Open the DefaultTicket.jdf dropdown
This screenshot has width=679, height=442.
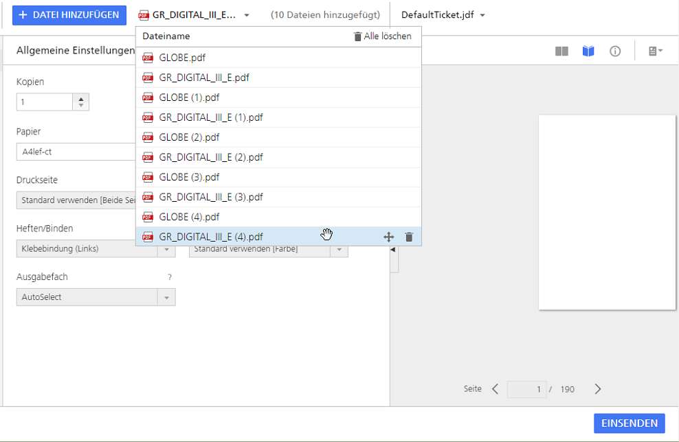[x=443, y=15]
